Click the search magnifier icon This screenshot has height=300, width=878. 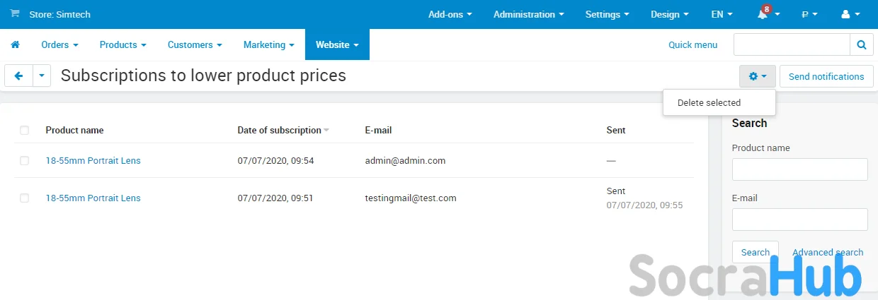click(861, 44)
